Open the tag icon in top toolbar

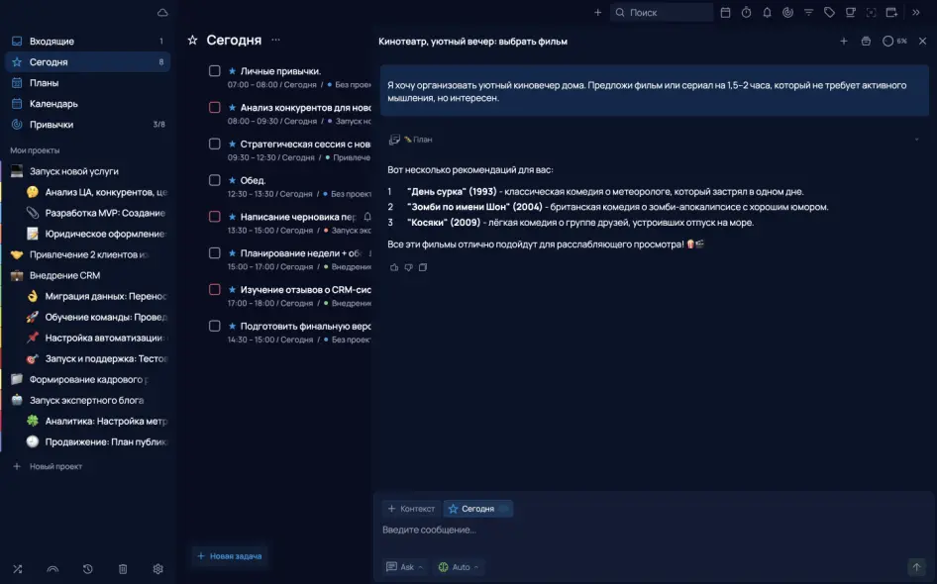click(x=829, y=13)
